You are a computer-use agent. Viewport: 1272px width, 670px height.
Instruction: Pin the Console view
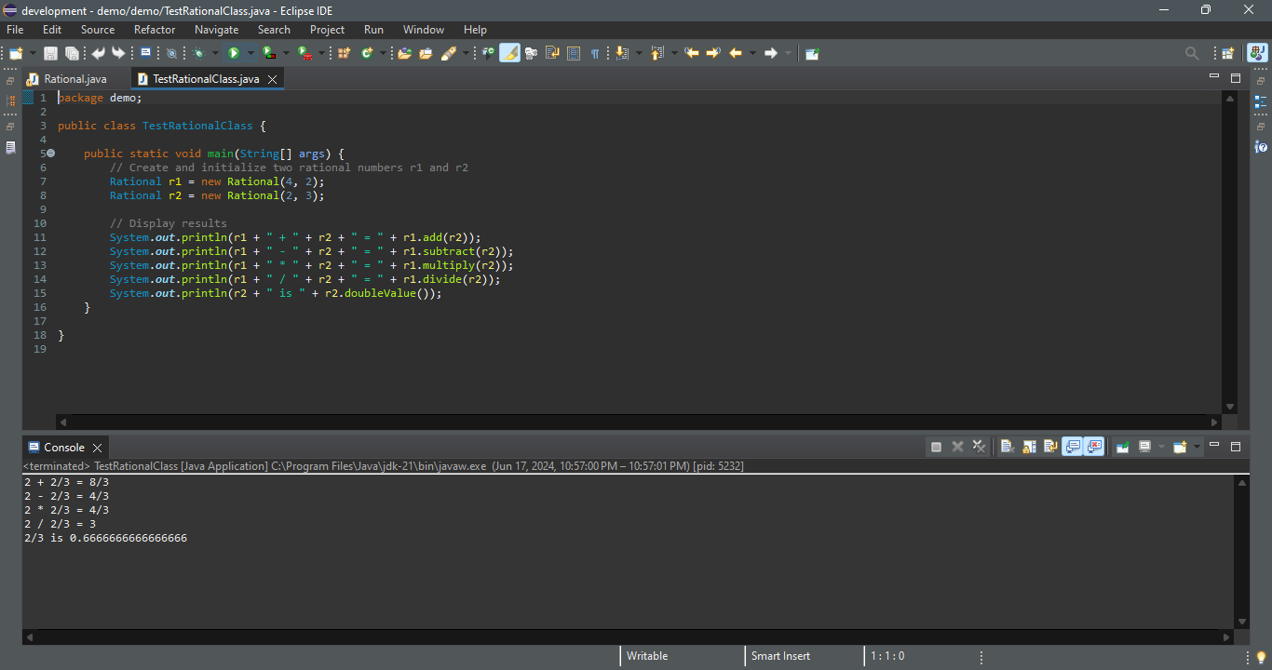(1123, 447)
